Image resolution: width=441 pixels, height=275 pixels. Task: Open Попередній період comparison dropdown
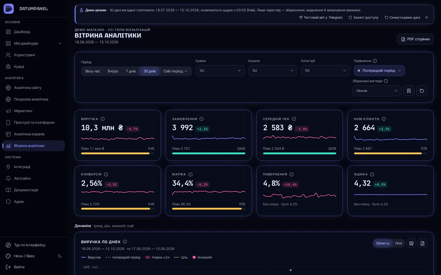pyautogui.click(x=379, y=71)
